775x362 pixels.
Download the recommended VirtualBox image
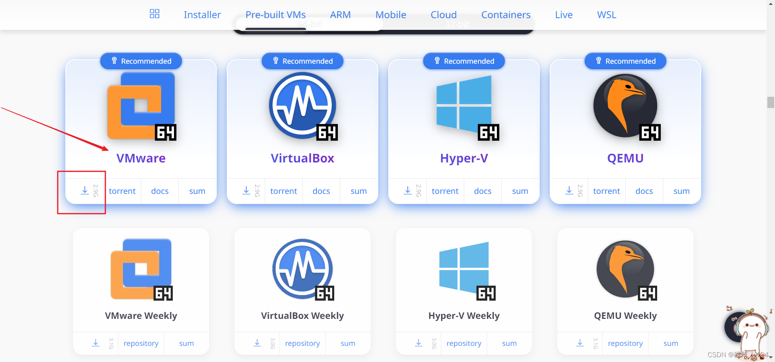(246, 191)
